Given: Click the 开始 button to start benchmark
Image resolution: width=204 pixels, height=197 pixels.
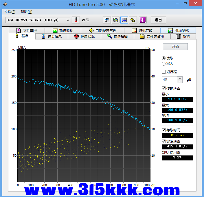Looking at the screenshot, I should tap(175, 47).
